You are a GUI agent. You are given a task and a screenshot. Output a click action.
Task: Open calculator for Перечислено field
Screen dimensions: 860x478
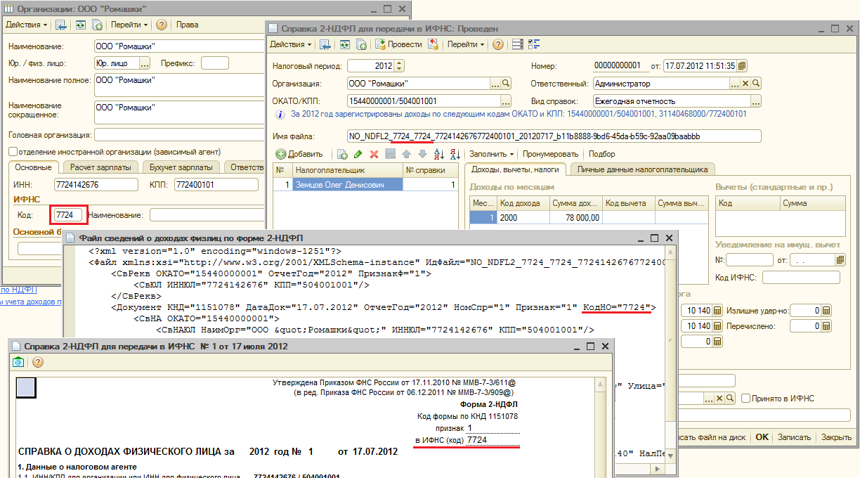pos(826,326)
